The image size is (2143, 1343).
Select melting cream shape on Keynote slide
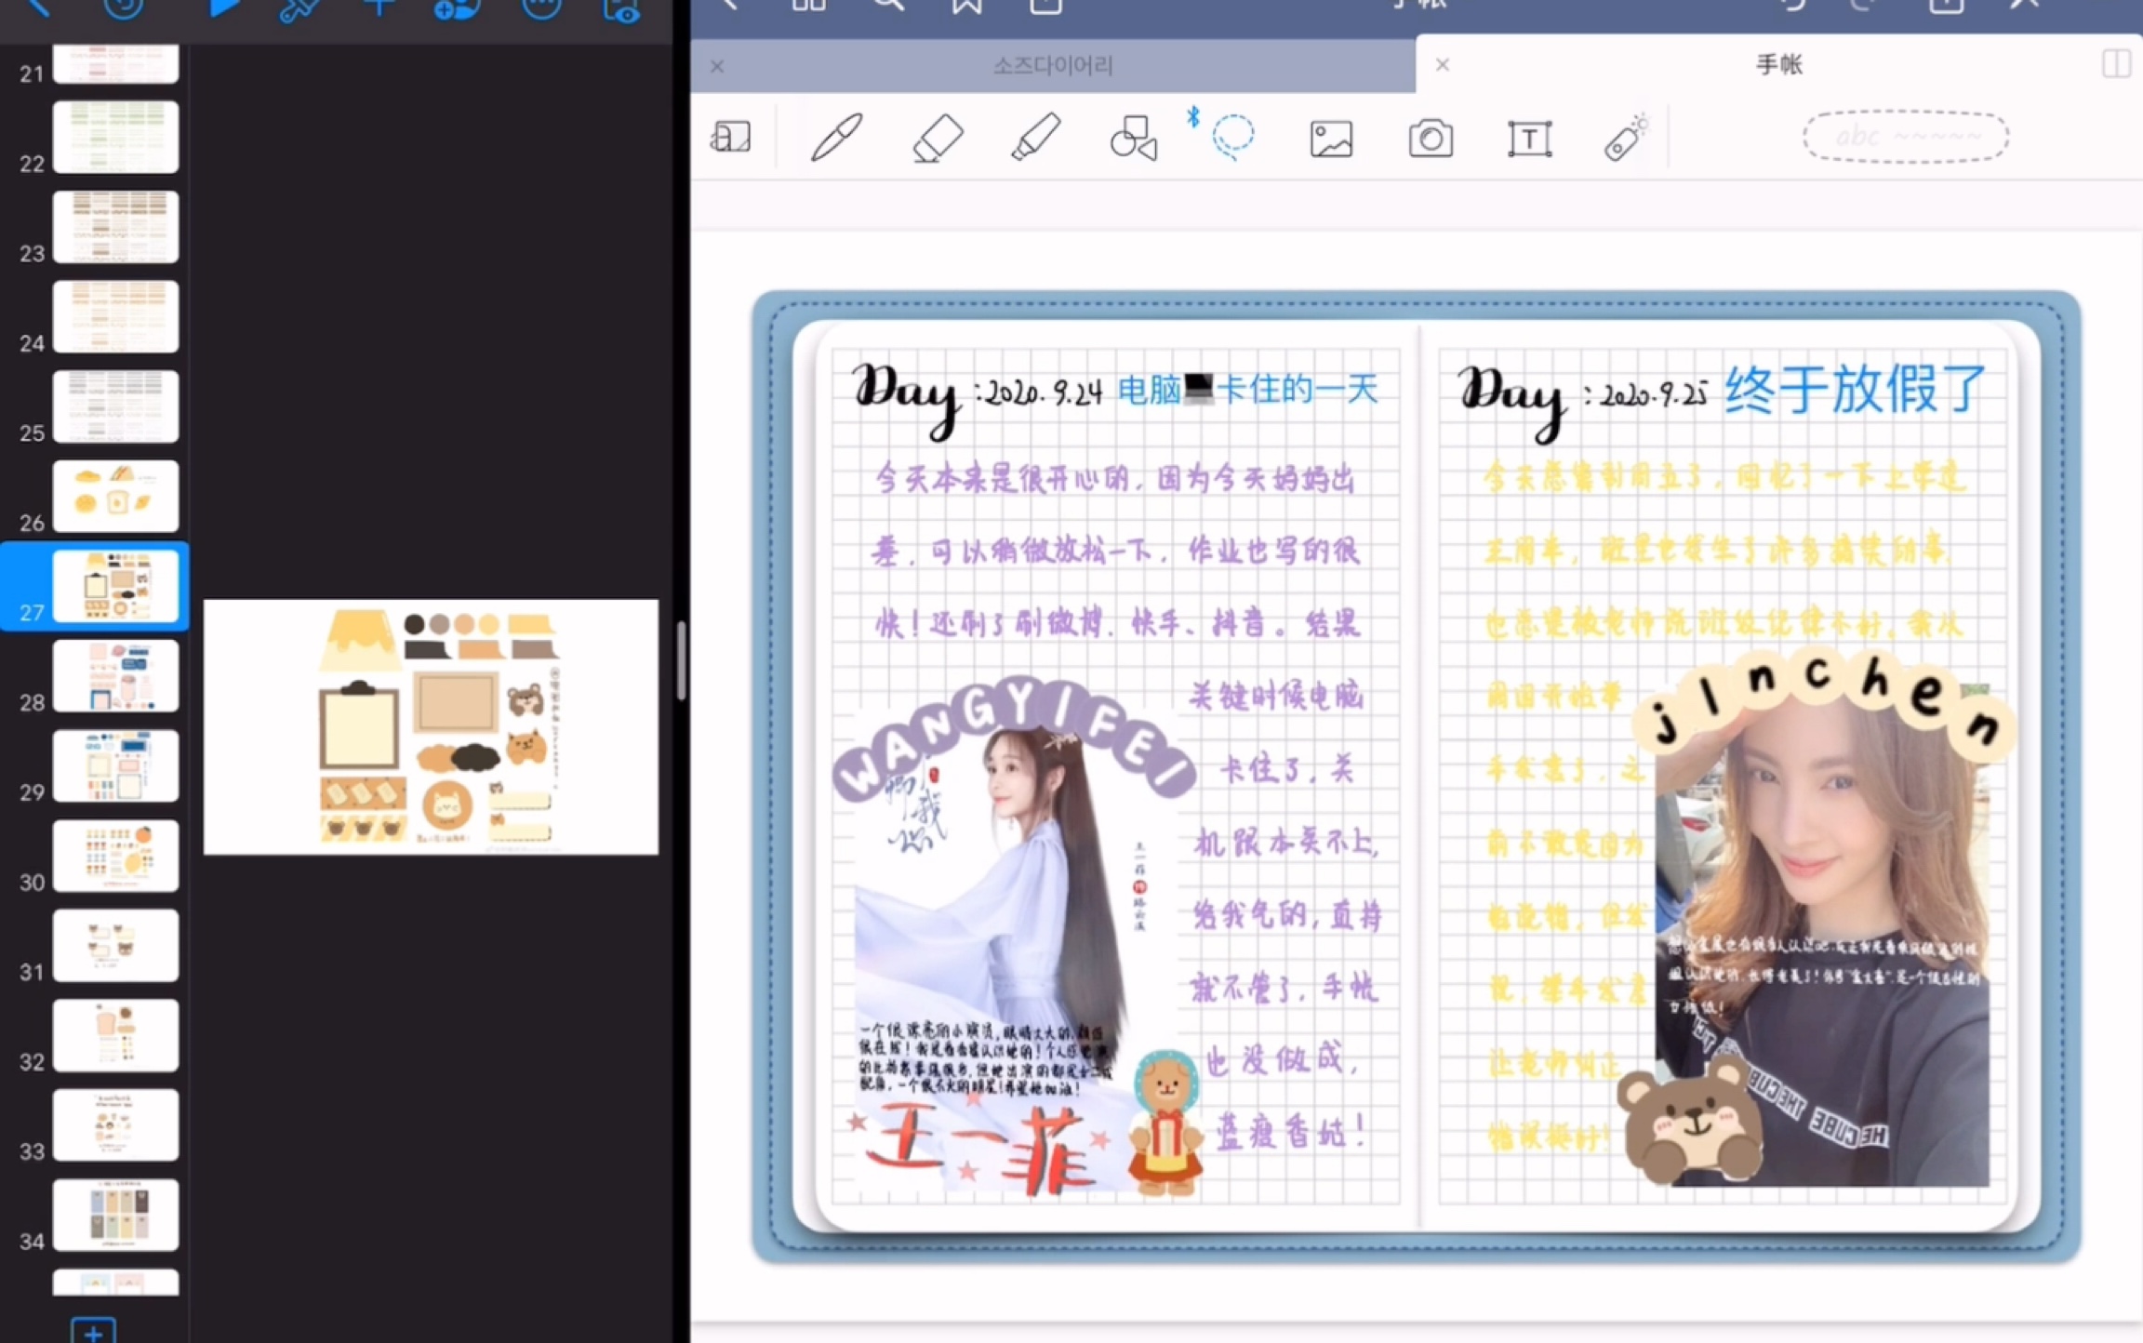click(359, 640)
